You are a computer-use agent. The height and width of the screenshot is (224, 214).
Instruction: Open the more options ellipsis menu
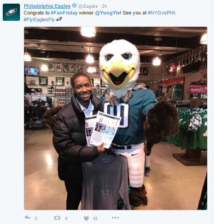pos(115,218)
